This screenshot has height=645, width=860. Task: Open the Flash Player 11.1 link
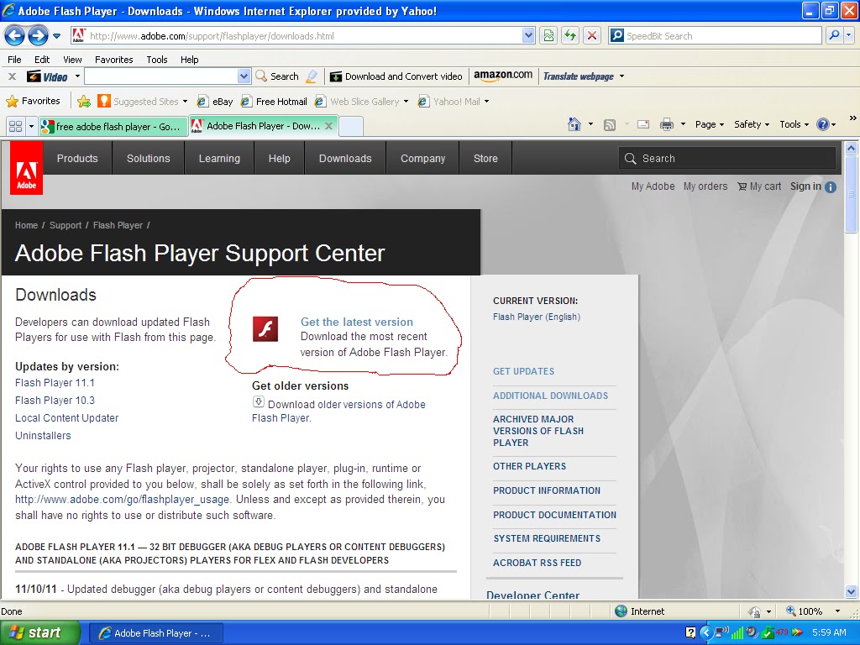point(55,382)
